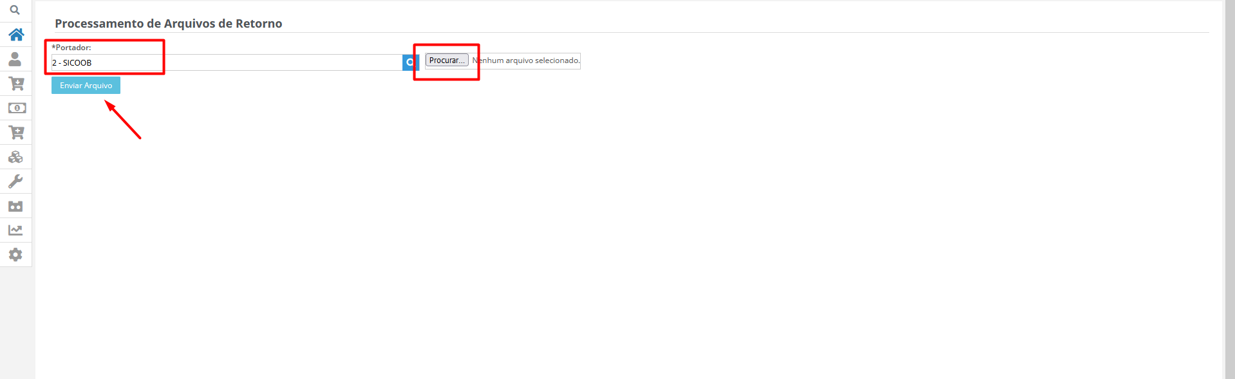The image size is (1235, 379).
Task: Open the cash register style sidebar icon
Action: (15, 207)
